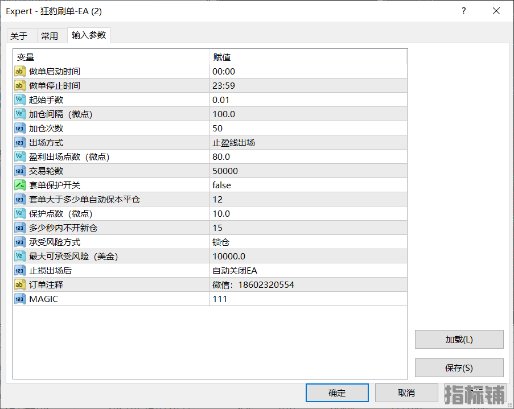Switch to the 常用 tab
The width and height of the screenshot is (514, 409).
pos(50,36)
